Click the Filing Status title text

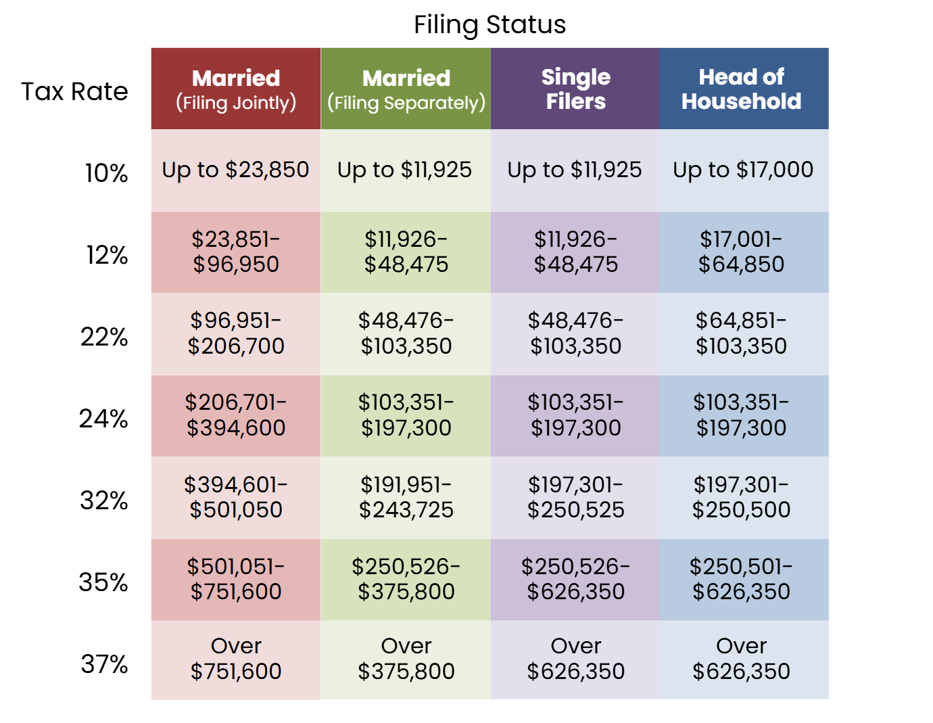click(x=489, y=25)
